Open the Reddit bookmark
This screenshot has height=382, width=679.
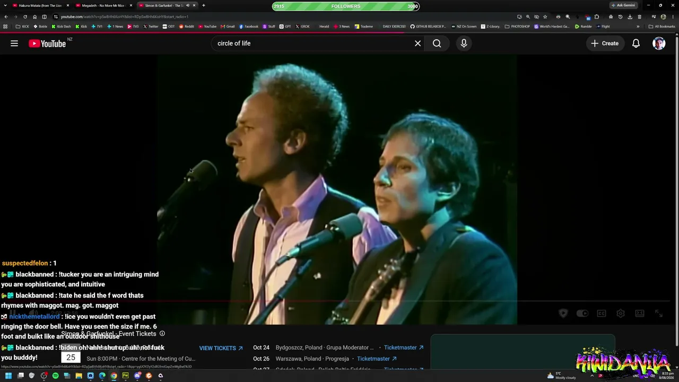click(x=187, y=26)
